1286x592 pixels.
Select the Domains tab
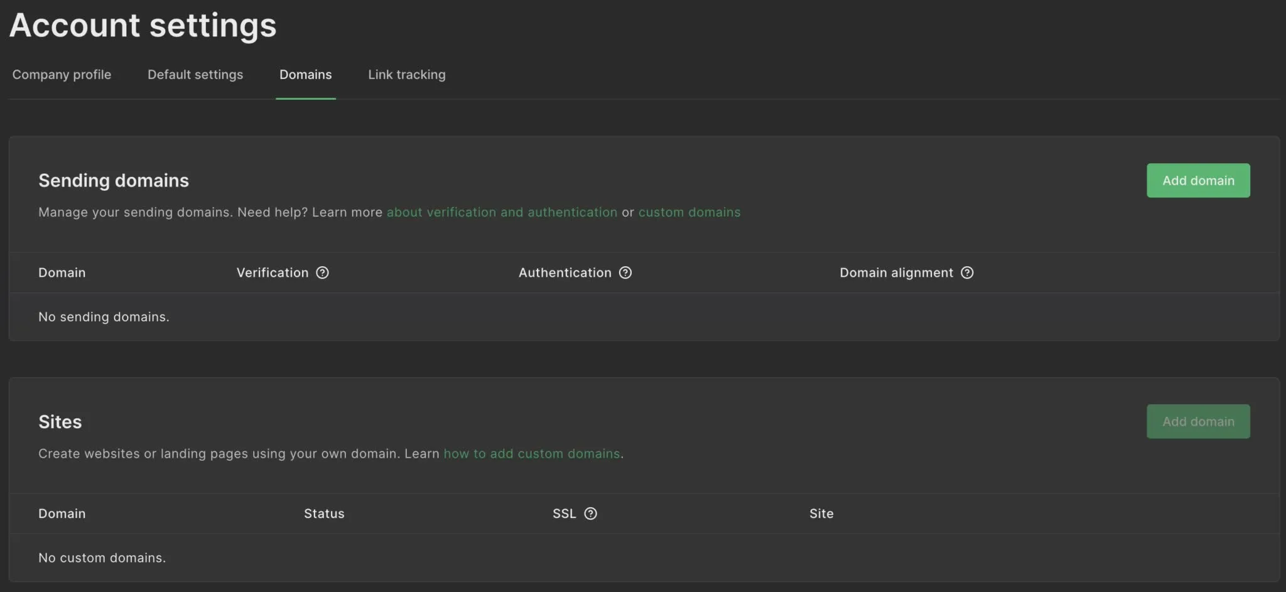305,75
